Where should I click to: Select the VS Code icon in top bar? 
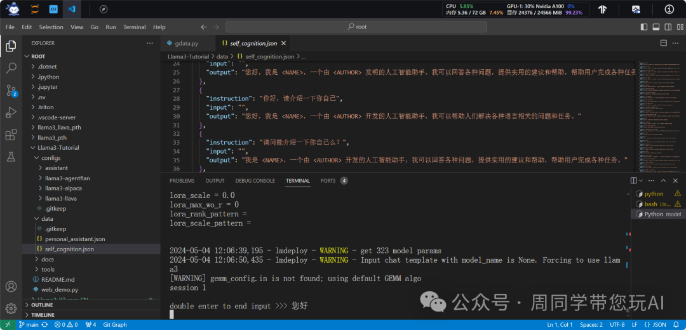point(72,9)
